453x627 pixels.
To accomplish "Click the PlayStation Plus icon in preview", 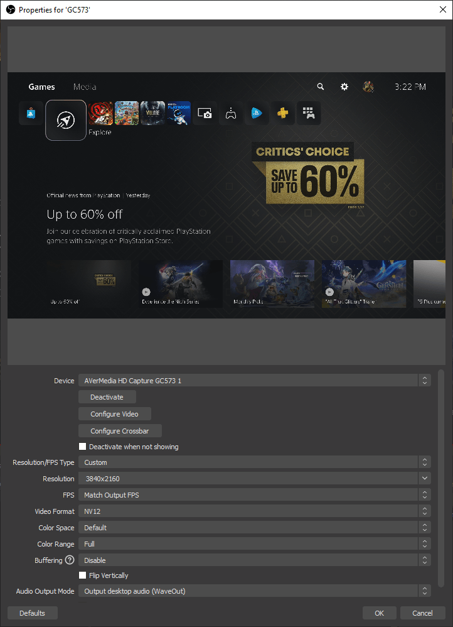I will pos(283,114).
